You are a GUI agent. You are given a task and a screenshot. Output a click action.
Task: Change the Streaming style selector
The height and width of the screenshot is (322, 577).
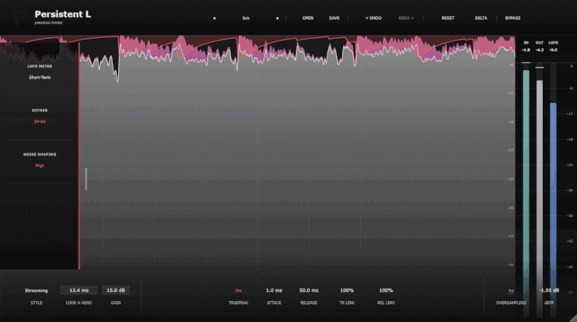[36, 290]
